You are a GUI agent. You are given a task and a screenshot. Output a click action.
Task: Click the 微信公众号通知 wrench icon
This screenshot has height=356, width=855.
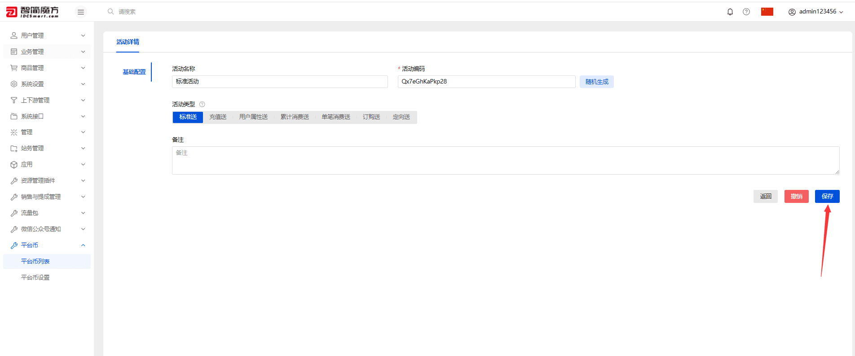point(14,229)
